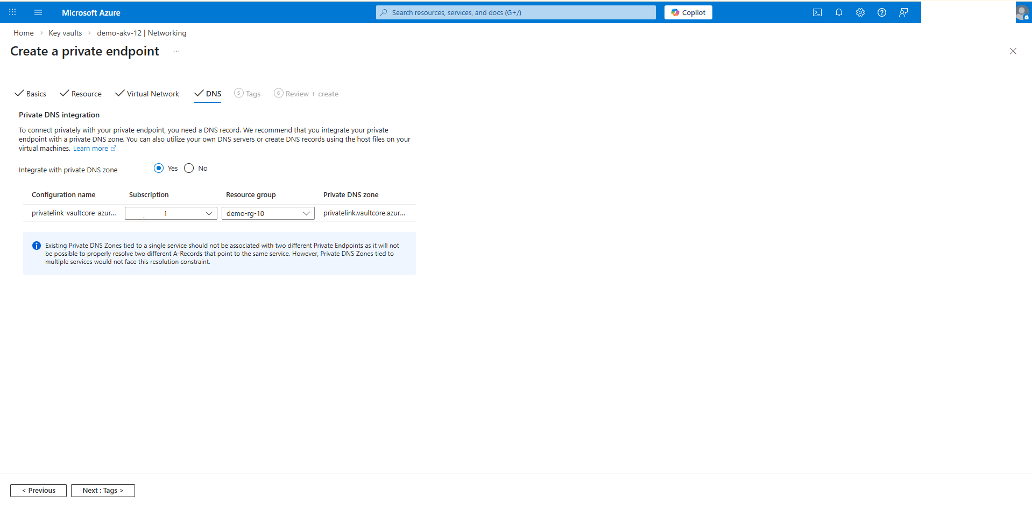This screenshot has height=510, width=1032.
Task: Open the Azure services app launcher grid
Action: [12, 12]
